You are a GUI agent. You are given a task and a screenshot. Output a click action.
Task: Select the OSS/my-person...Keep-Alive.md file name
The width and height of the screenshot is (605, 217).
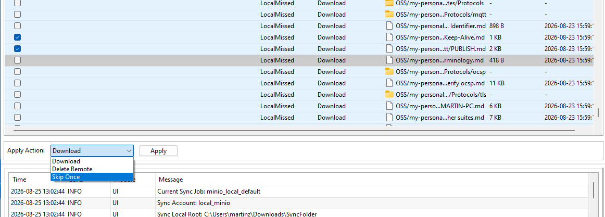pyautogui.click(x=440, y=37)
